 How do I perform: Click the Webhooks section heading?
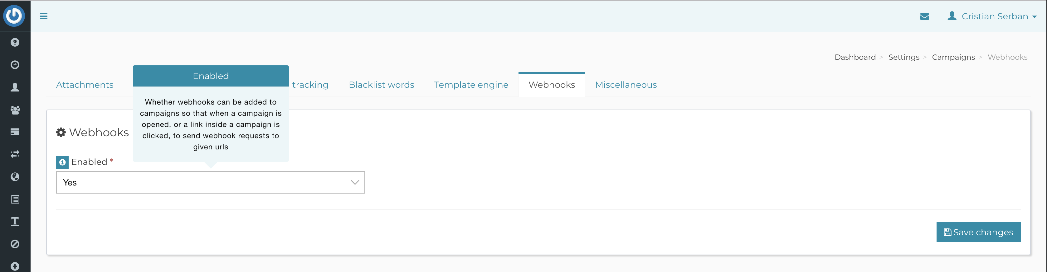(99, 132)
